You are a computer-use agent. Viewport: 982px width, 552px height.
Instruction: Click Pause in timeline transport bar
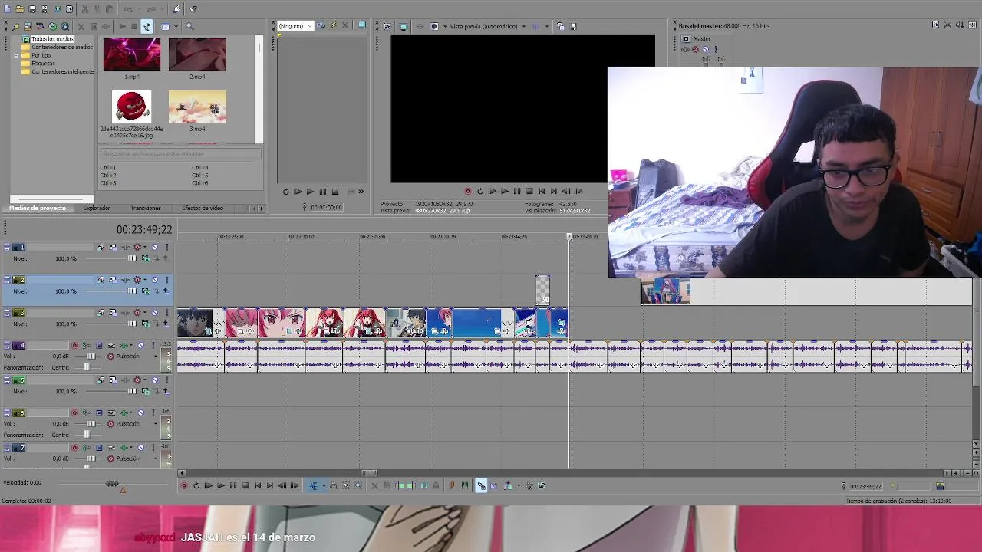(x=233, y=485)
